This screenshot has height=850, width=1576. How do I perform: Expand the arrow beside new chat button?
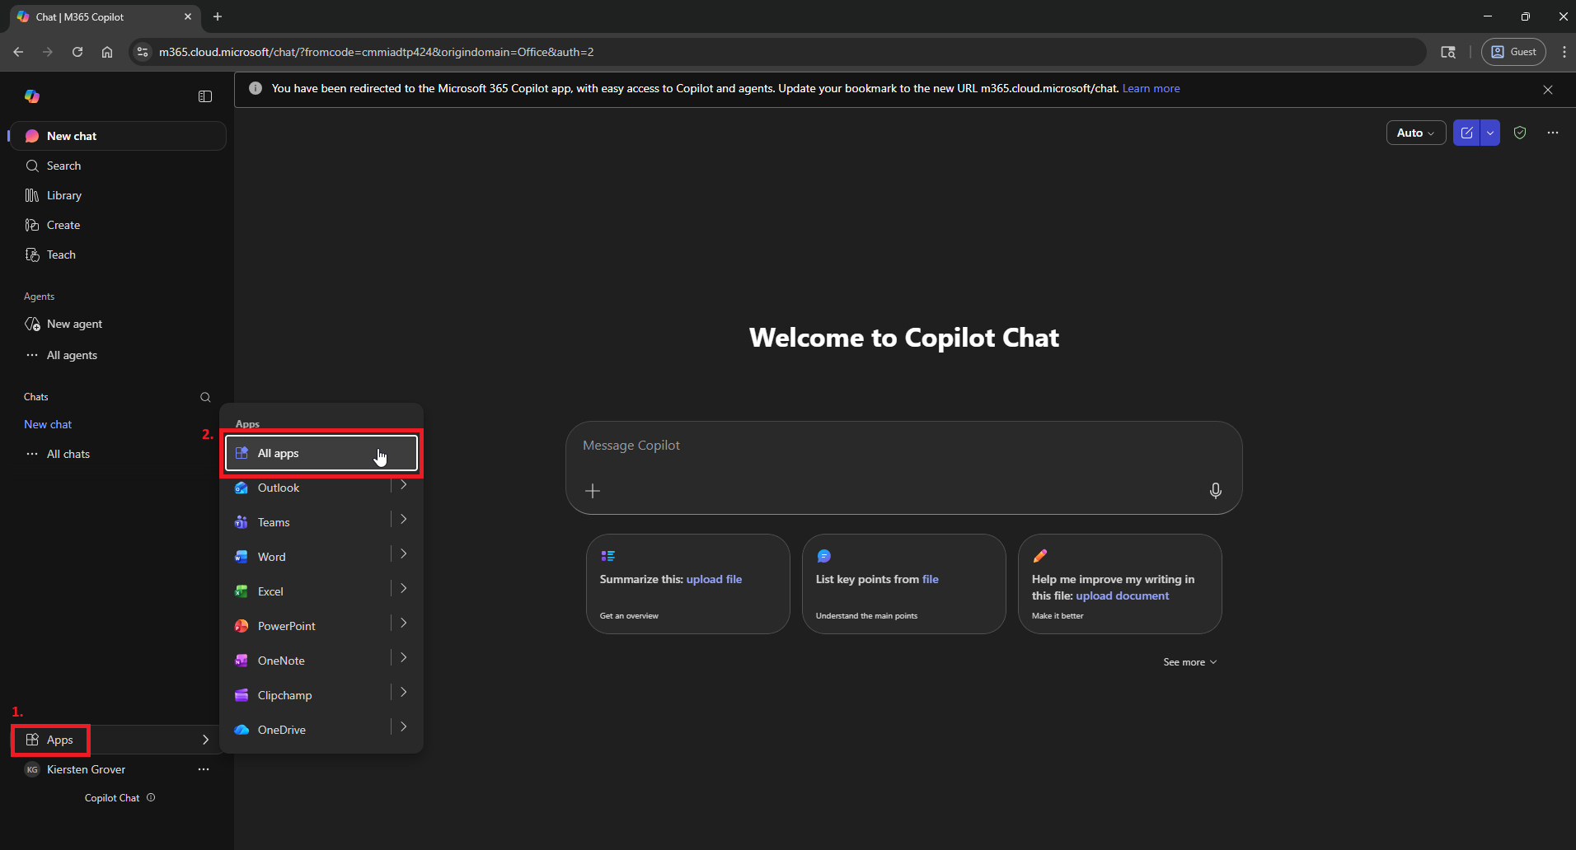click(1490, 133)
